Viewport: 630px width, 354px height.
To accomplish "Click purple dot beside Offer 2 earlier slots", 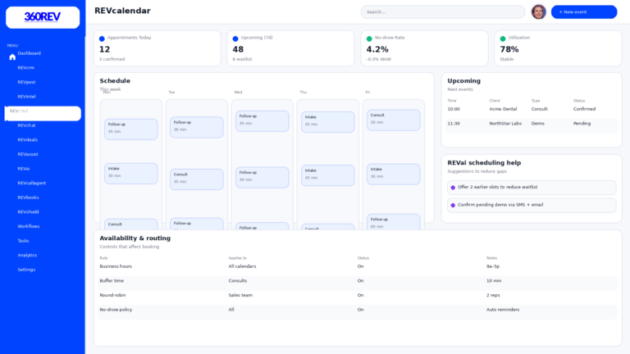I will (x=453, y=188).
